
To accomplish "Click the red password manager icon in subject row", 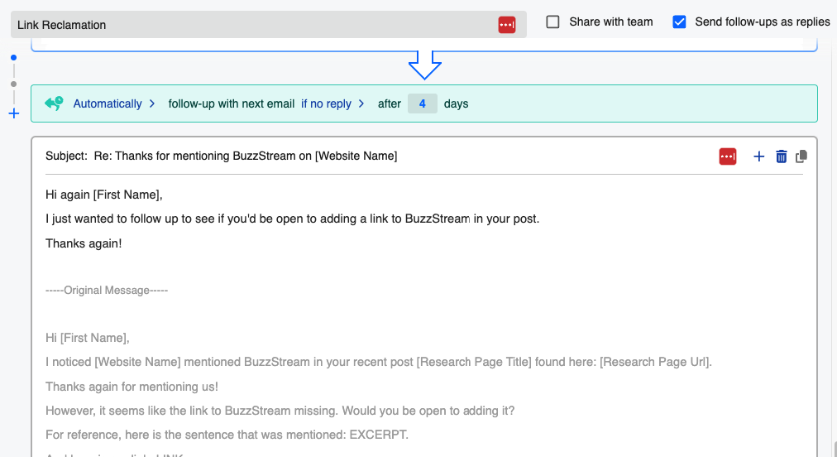I will [x=728, y=156].
